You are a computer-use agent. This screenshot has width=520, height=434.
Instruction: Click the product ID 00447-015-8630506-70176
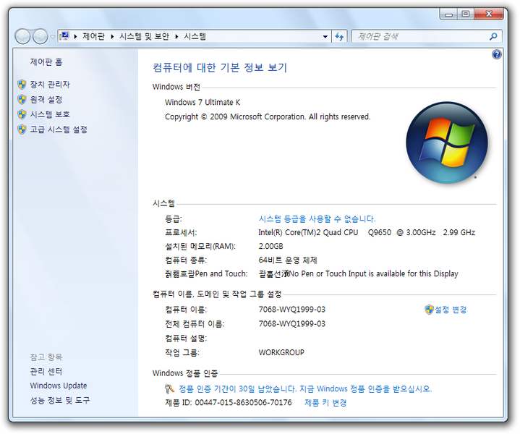[243, 402]
